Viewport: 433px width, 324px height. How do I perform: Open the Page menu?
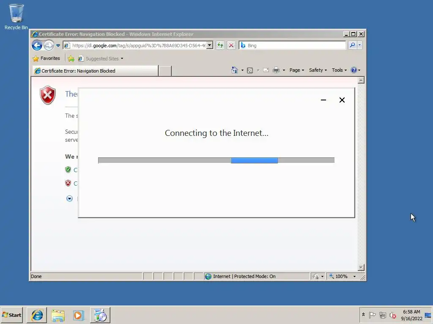coord(297,70)
